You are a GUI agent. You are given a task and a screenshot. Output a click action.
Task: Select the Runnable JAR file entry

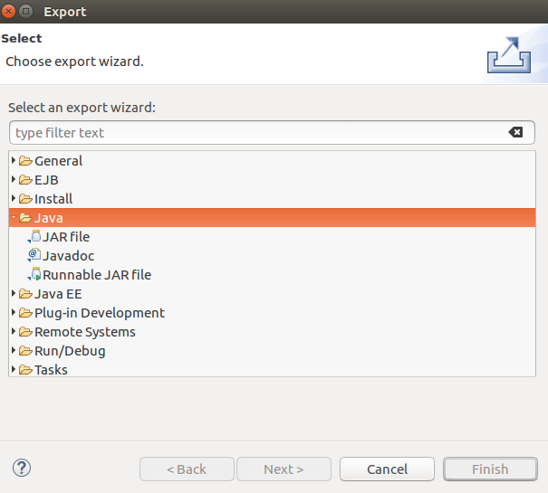[97, 275]
